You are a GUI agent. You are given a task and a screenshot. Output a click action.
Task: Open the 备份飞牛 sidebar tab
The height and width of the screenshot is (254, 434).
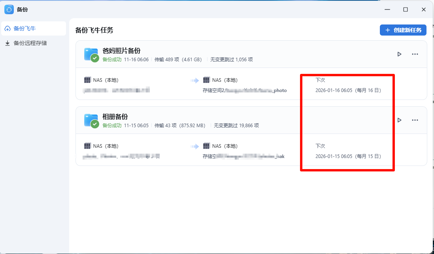[x=34, y=28]
